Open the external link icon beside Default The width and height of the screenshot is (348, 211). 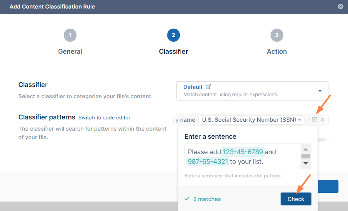[208, 87]
